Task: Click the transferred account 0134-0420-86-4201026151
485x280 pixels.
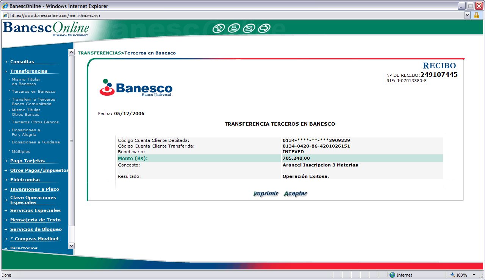Action: click(x=316, y=146)
